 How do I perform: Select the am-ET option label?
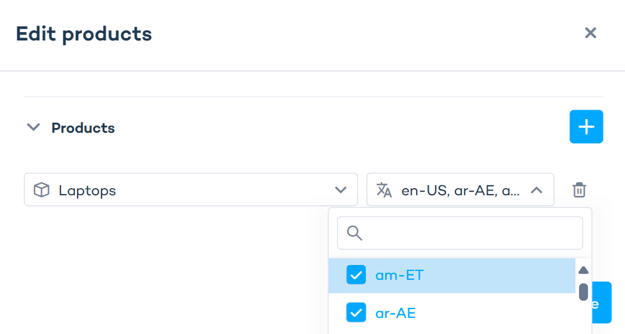[x=399, y=275]
